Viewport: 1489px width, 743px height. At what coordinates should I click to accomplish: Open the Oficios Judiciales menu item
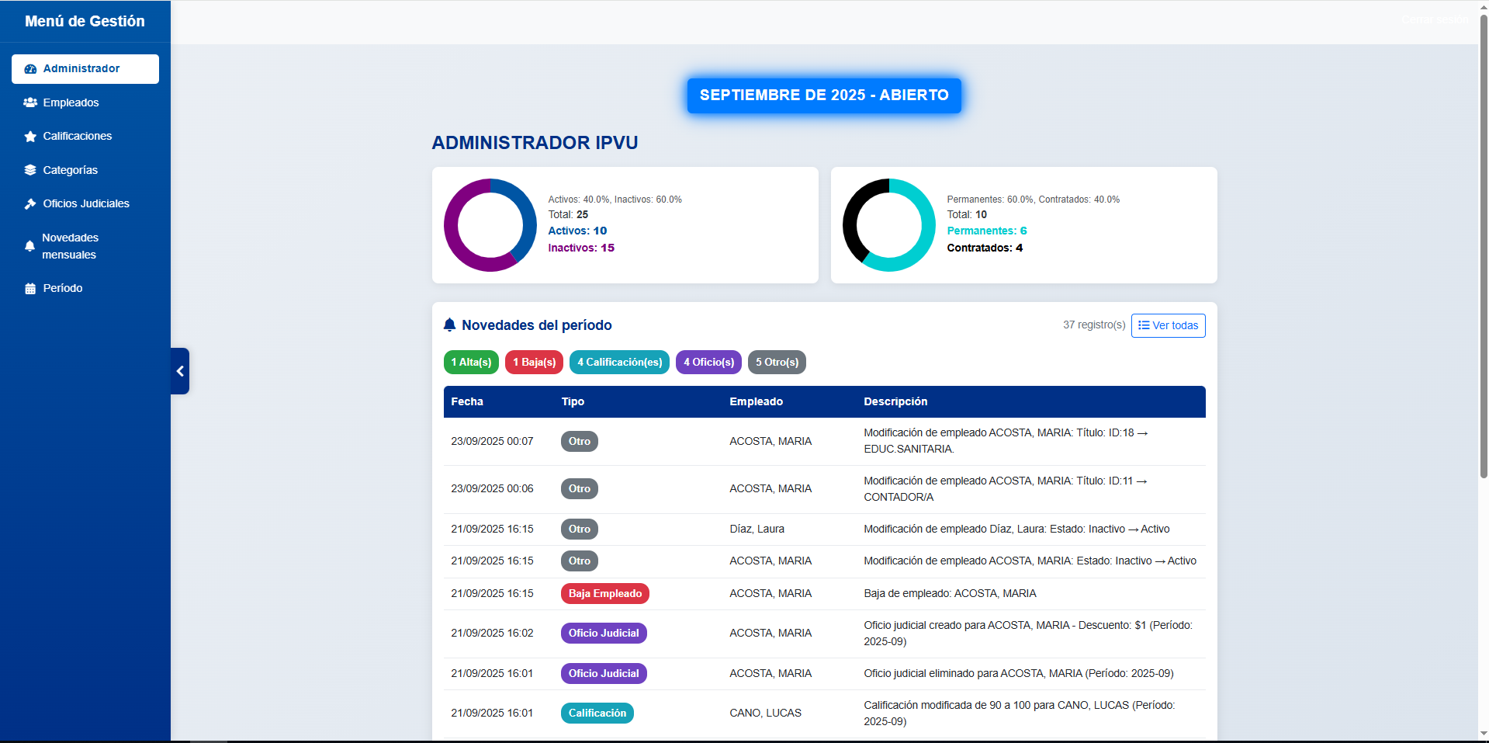tap(85, 203)
